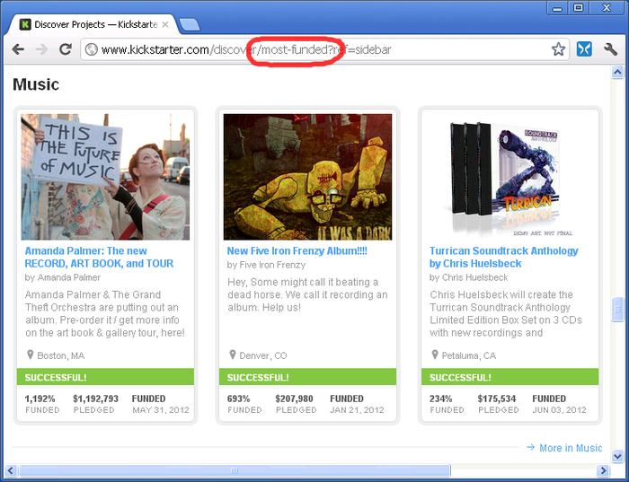Viewport: 629px width, 482px height.
Task: Click horizontal scrollbar left arrow
Action: [11, 470]
